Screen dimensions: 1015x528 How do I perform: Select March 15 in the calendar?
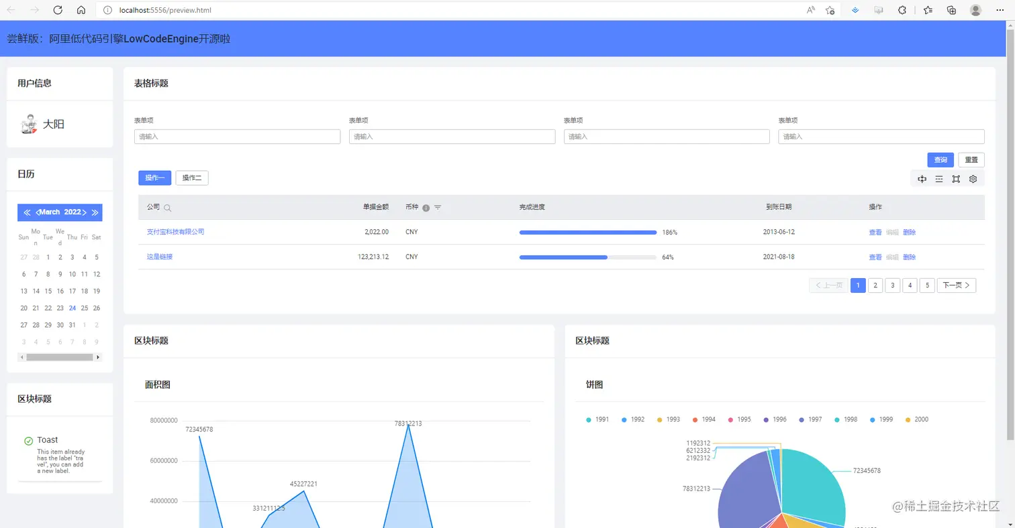tap(48, 291)
